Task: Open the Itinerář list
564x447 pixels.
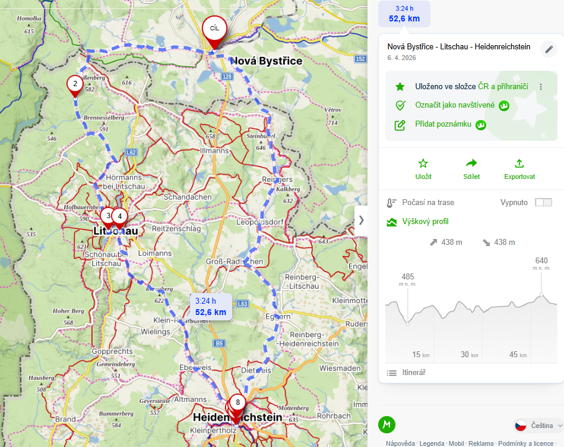Action: point(414,373)
